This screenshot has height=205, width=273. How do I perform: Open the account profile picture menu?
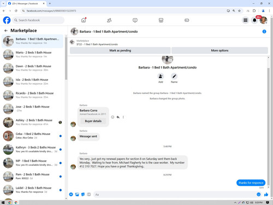pos(263,20)
